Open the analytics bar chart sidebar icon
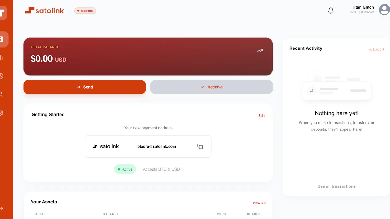The height and width of the screenshot is (219, 390). pos(2,58)
